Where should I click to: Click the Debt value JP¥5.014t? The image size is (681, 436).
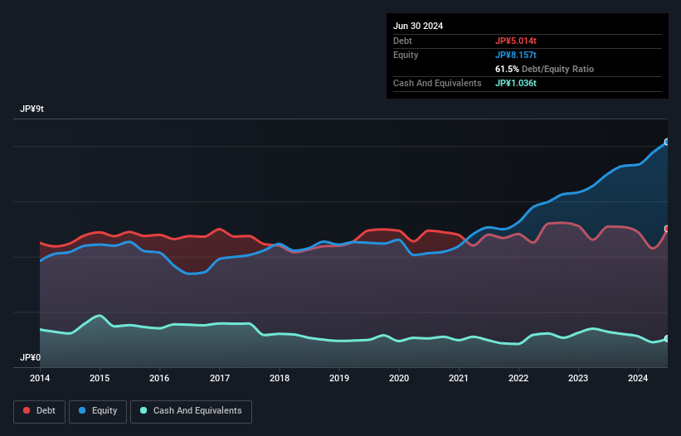pos(516,41)
